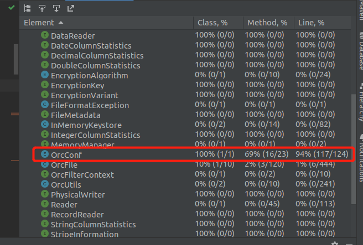Select the OrcFile row

tap(185, 164)
